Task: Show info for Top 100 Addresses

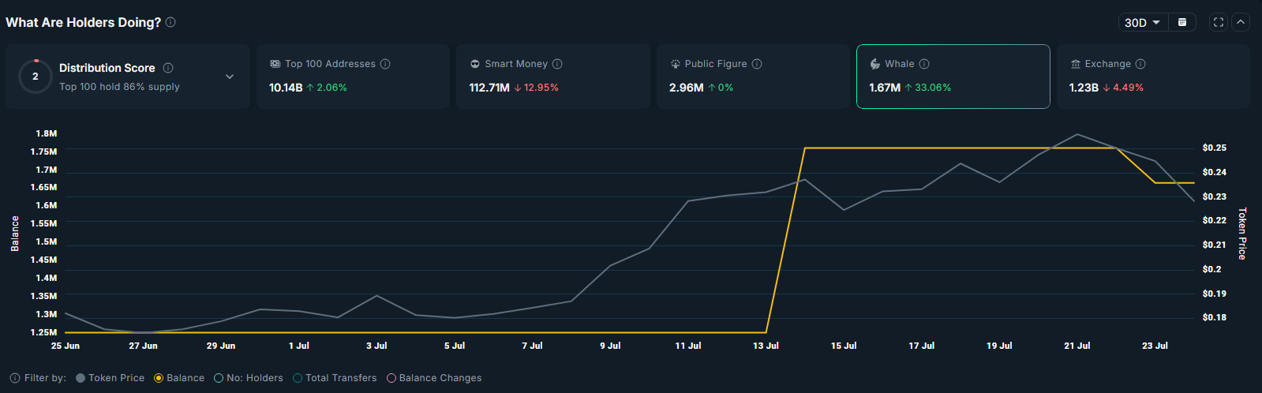Action: pos(385,64)
